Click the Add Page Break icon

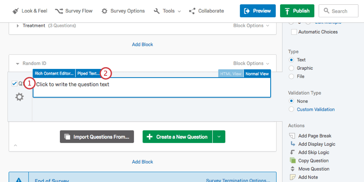(293, 136)
